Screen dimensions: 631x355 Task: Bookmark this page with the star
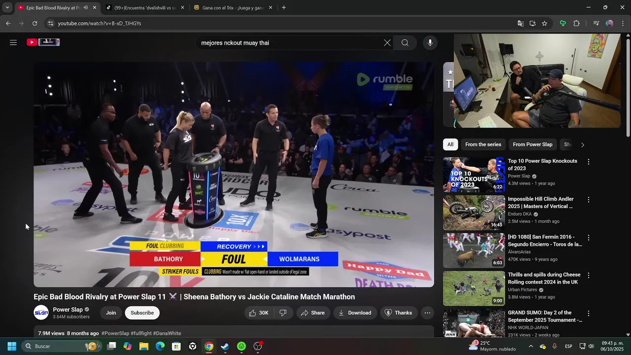544,23
